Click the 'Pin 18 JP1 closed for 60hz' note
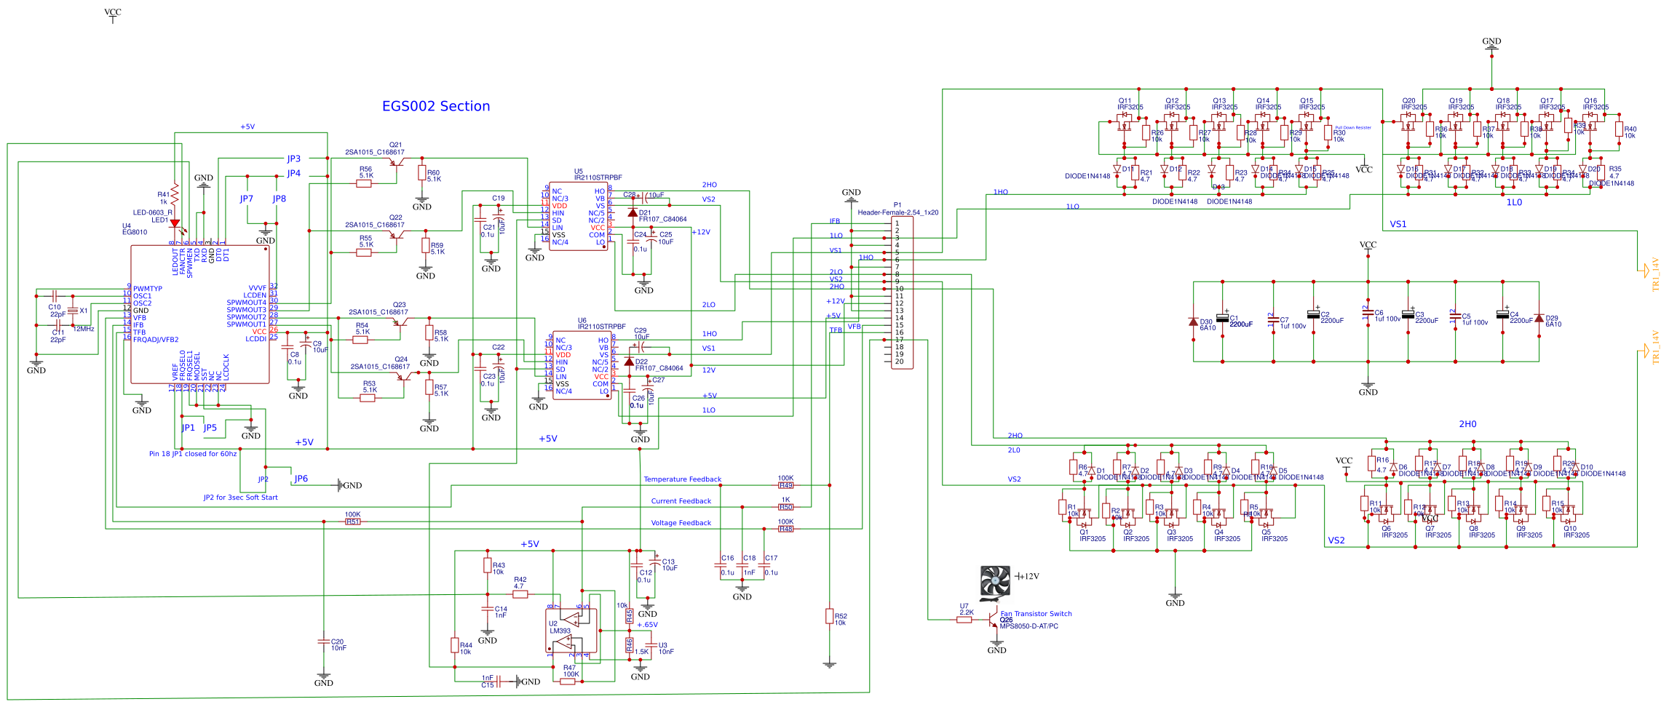 pos(193,454)
